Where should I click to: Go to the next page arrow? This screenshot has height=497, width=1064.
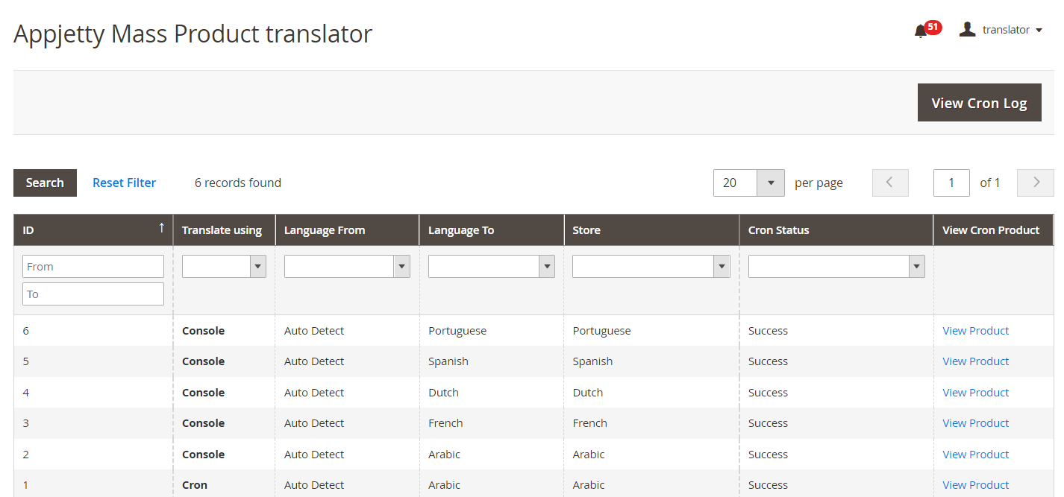pos(1036,183)
